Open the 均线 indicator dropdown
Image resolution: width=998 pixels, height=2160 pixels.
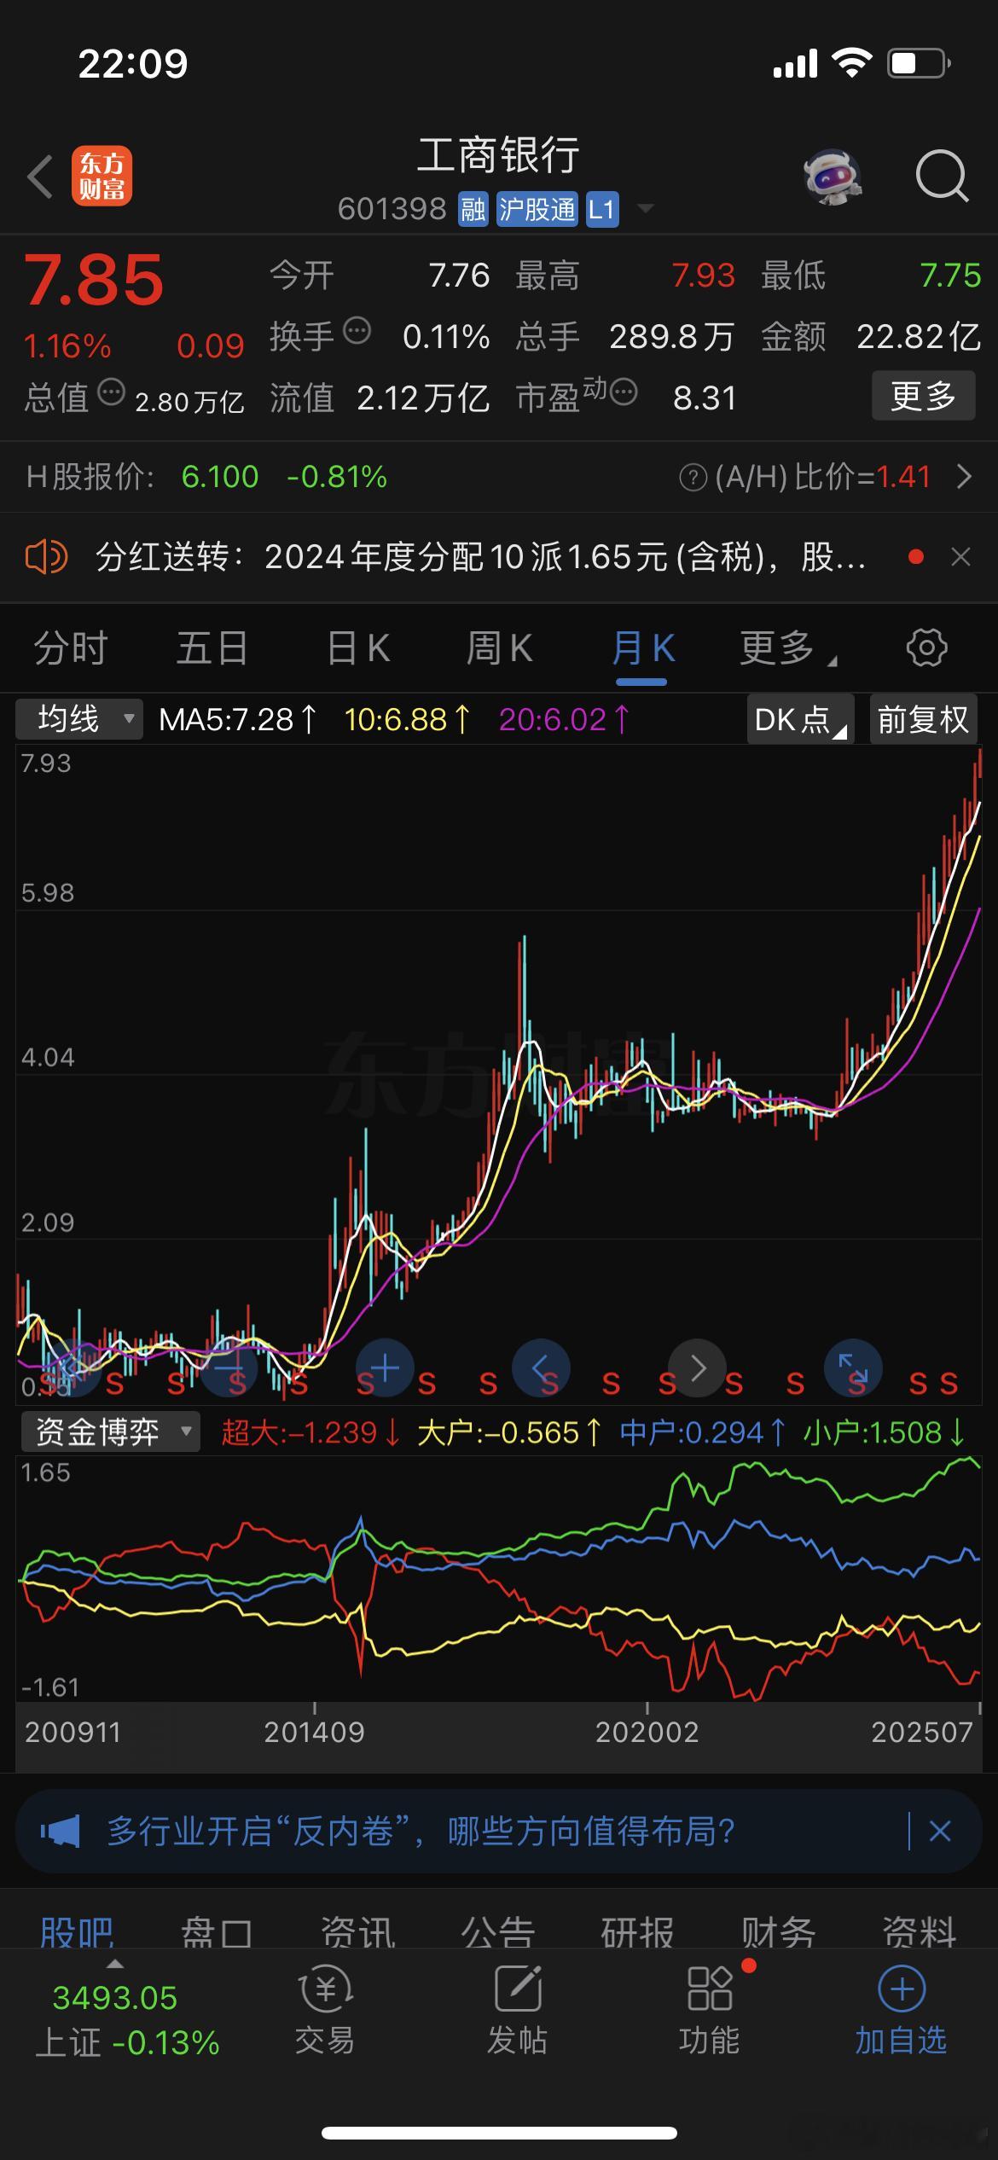[x=79, y=719]
